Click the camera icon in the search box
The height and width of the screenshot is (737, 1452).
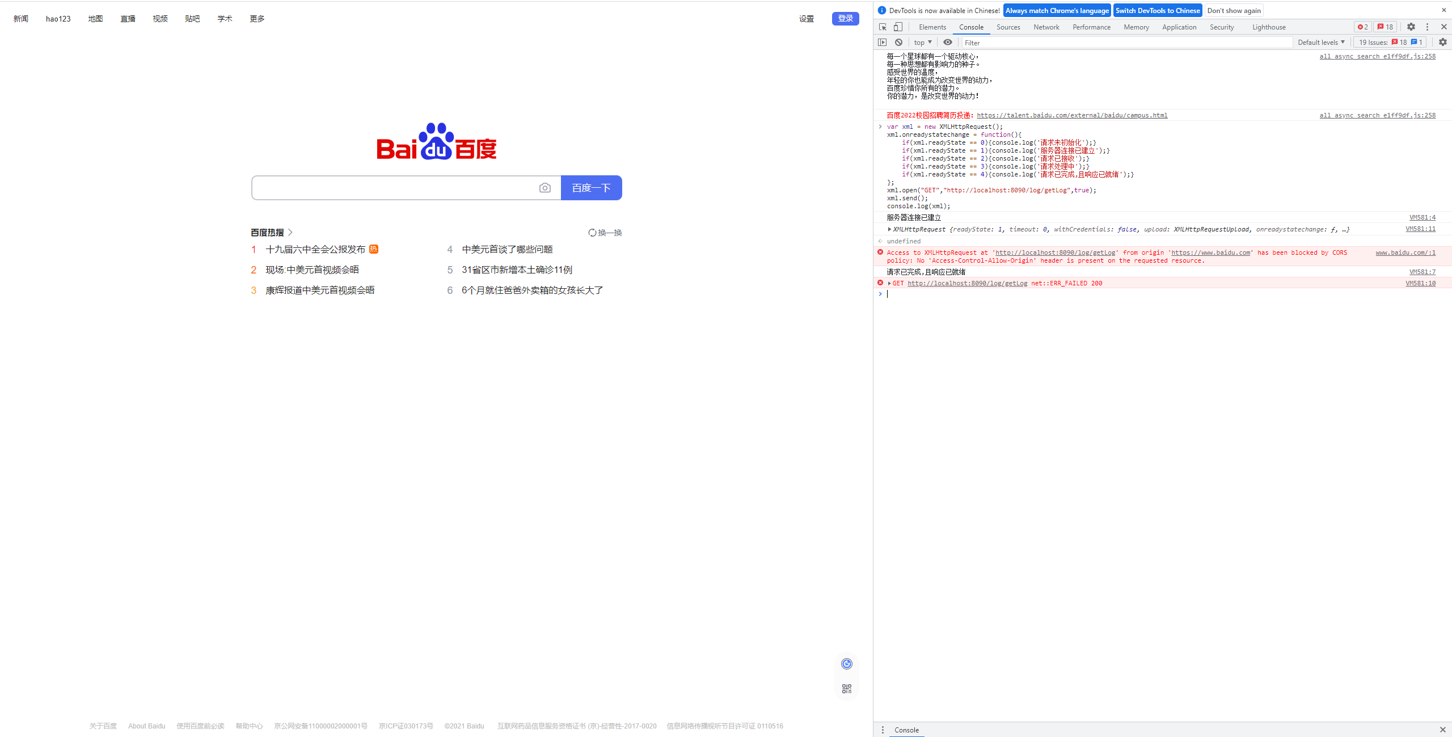click(x=544, y=188)
